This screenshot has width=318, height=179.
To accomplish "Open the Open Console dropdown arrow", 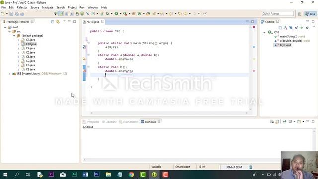I will 303,121.
